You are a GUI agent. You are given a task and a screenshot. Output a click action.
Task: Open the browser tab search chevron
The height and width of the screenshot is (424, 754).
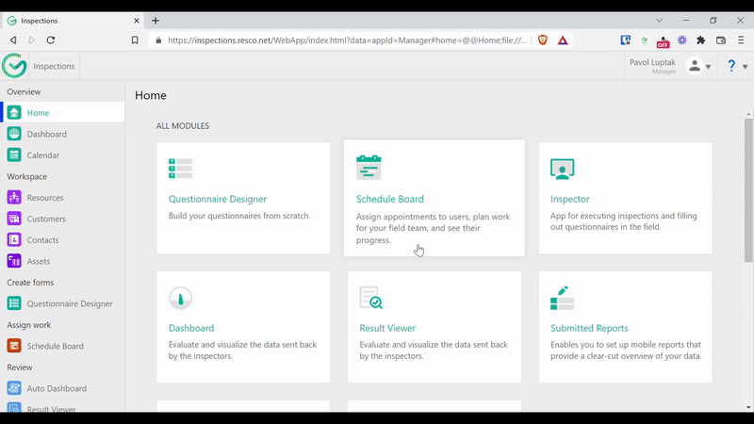tap(659, 20)
